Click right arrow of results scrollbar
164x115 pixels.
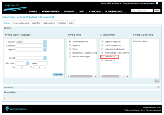pyautogui.click(x=159, y=98)
